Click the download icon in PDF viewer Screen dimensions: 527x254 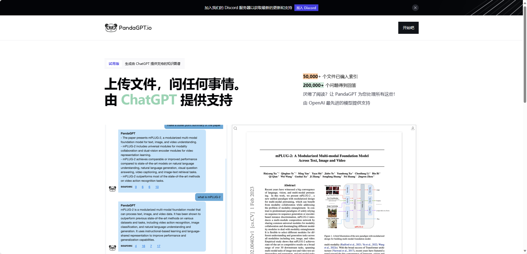tap(413, 128)
